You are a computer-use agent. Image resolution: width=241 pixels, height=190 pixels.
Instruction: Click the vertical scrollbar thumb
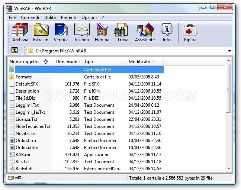coord(229,88)
